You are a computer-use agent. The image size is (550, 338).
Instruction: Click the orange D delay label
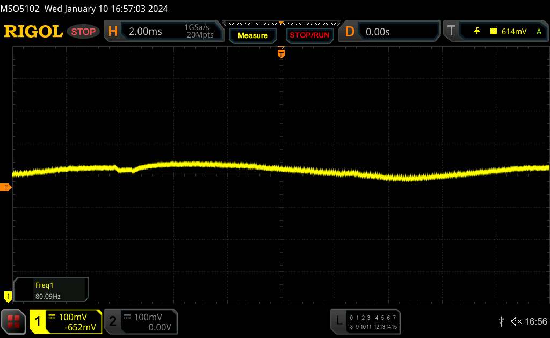pos(350,32)
